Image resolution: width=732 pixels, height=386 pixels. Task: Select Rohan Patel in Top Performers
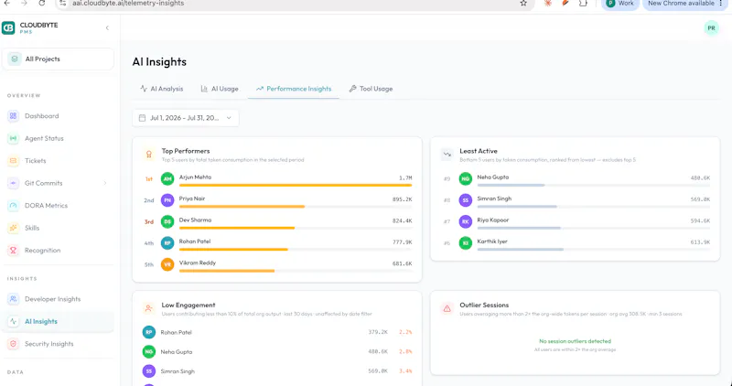click(195, 241)
